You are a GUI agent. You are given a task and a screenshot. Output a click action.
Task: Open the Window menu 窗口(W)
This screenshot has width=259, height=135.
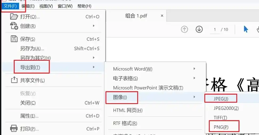(x=65, y=6)
